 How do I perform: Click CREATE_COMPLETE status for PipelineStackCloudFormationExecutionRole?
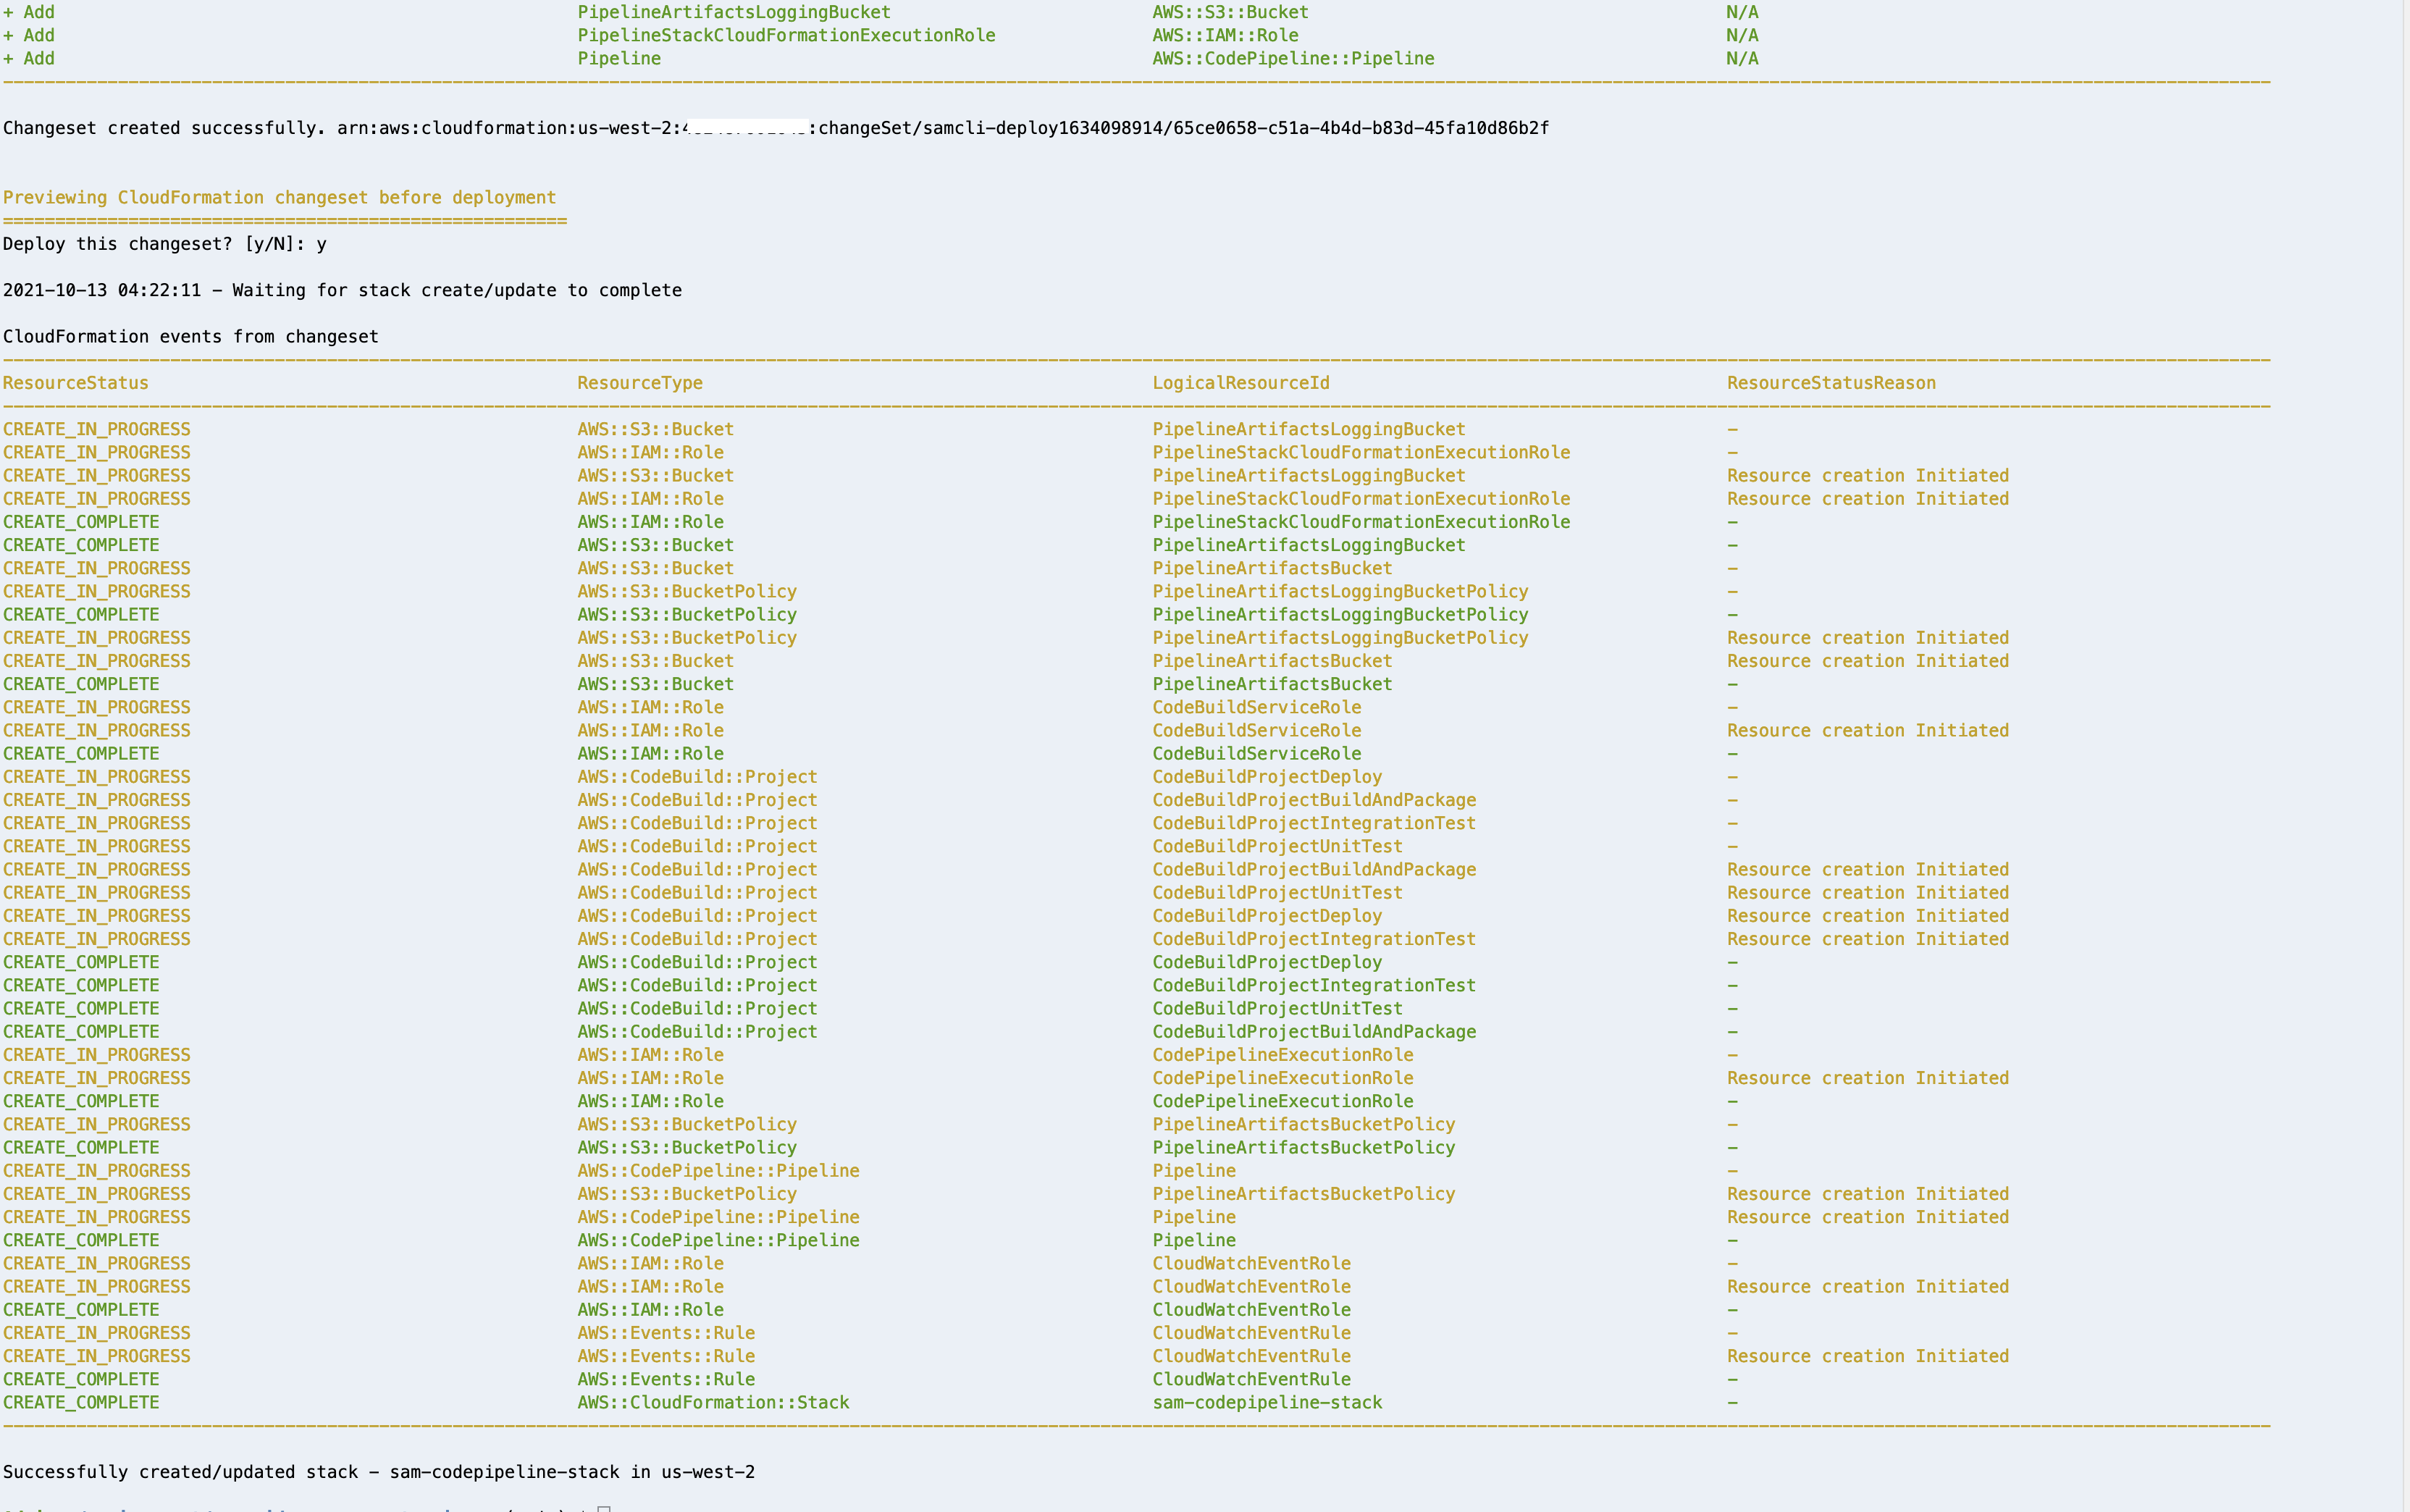[x=81, y=522]
